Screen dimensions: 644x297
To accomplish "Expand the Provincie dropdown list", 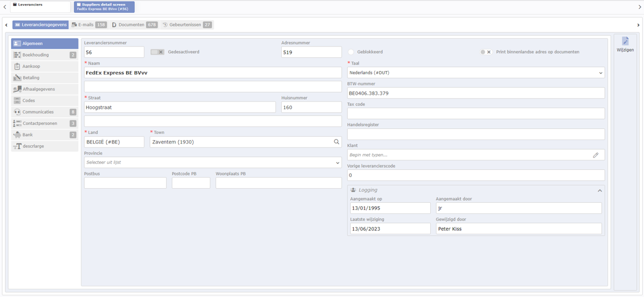I will click(x=213, y=163).
